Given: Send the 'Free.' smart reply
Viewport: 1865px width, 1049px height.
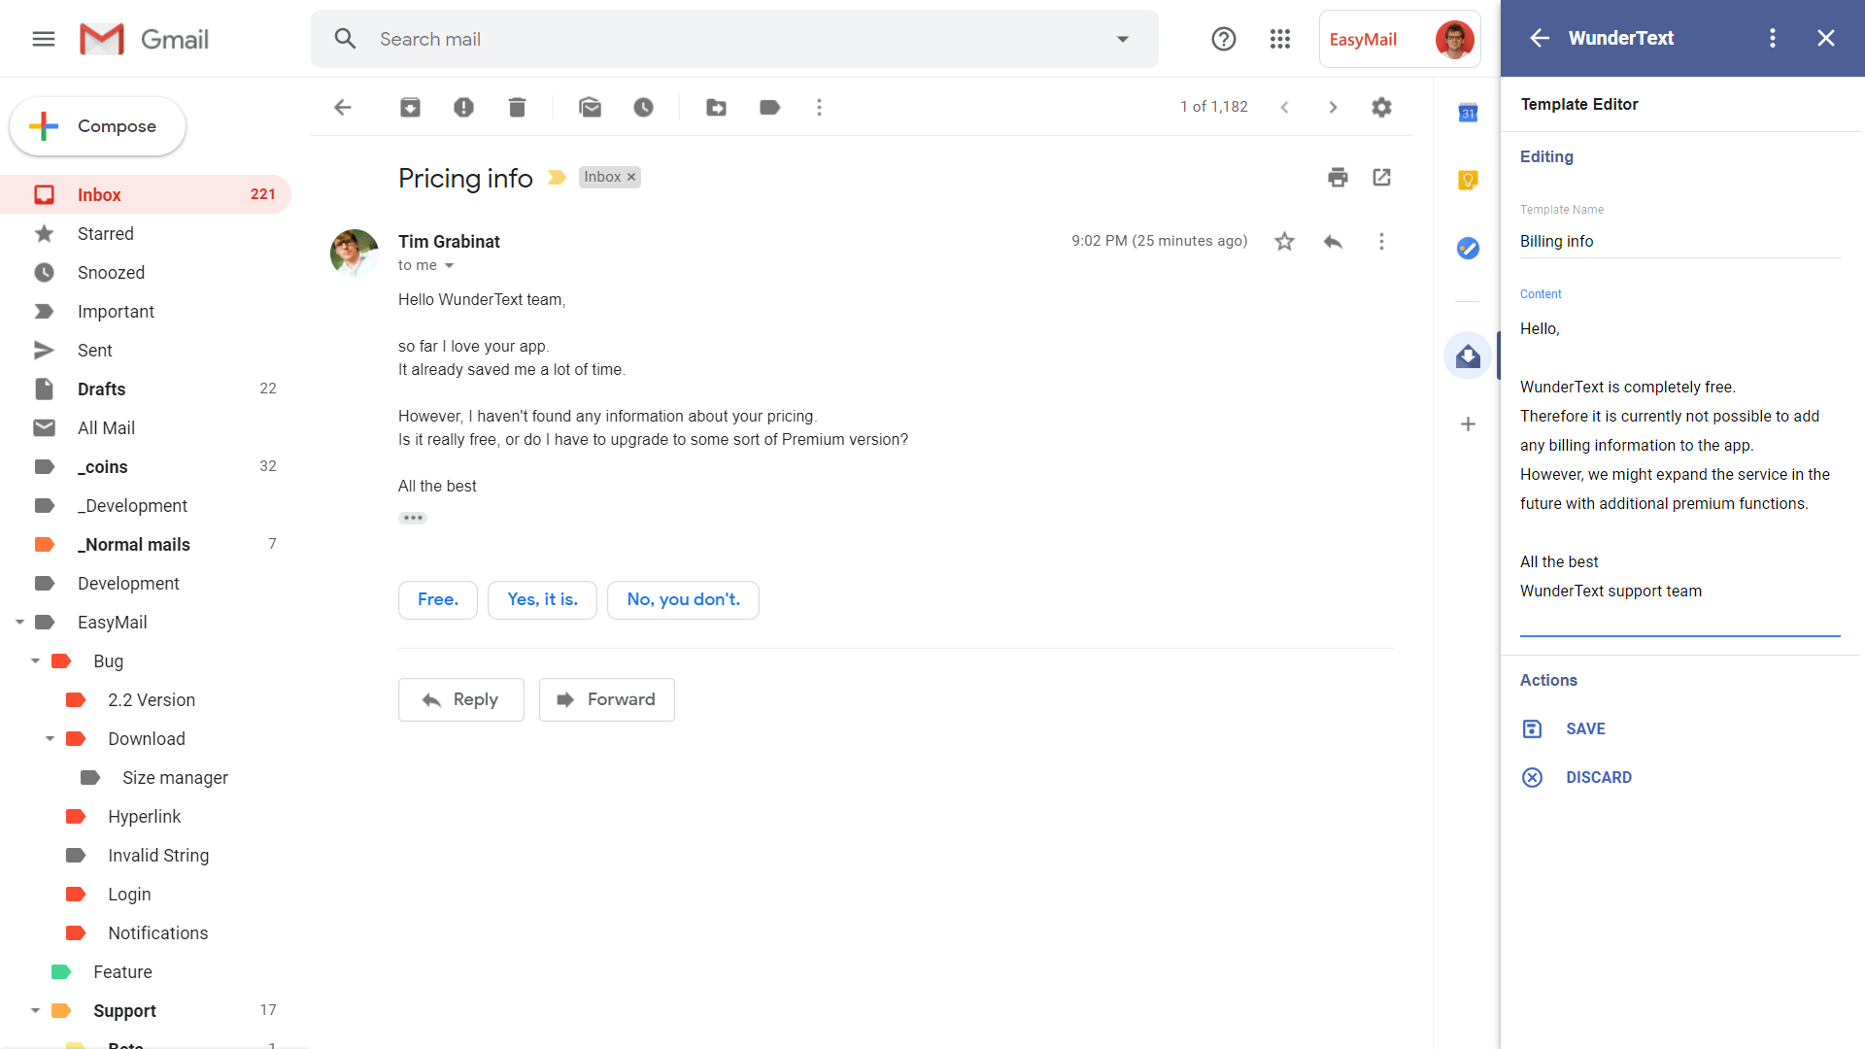Looking at the screenshot, I should (x=437, y=599).
